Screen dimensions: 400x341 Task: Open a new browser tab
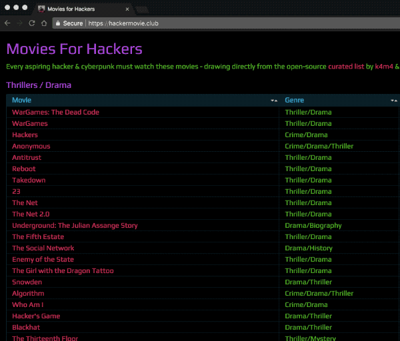click(x=142, y=10)
